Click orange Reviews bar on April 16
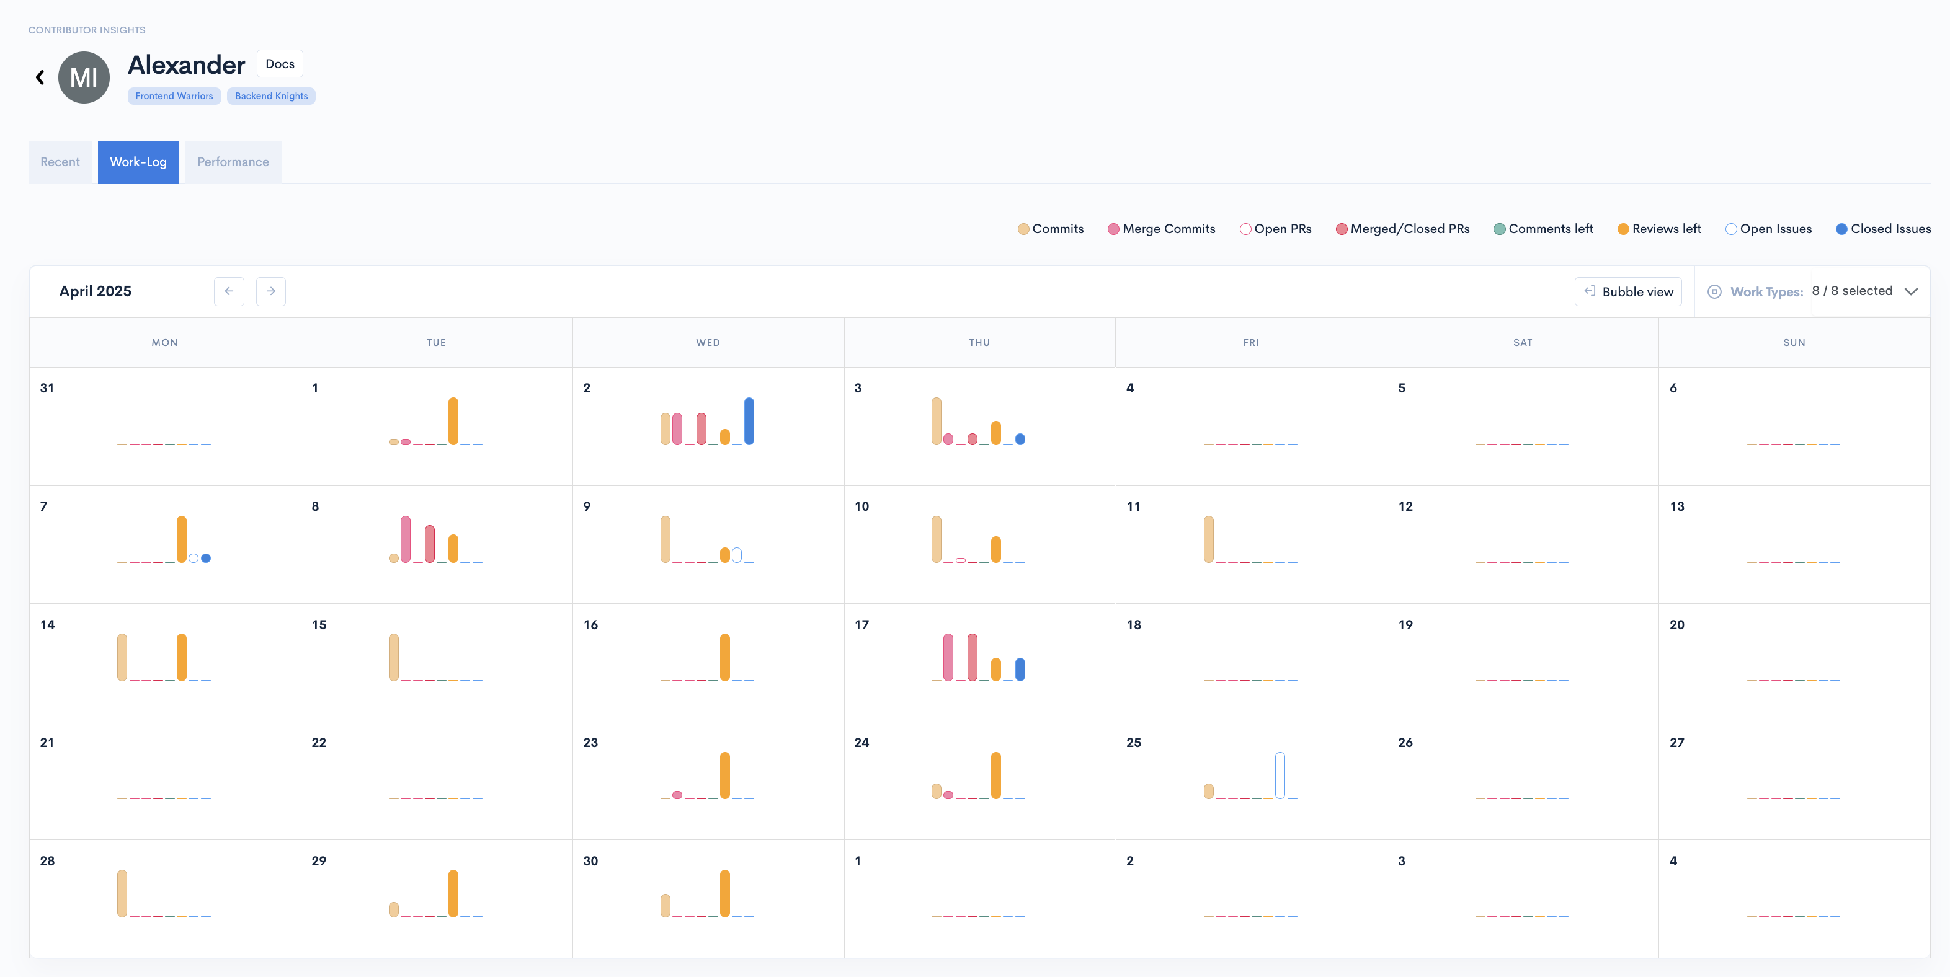 (724, 657)
